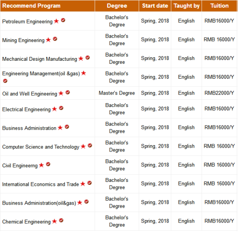Image resolution: width=238 pixels, height=232 pixels.
Task: Click the red star beside Civil Engineerng
Action: (x=41, y=165)
